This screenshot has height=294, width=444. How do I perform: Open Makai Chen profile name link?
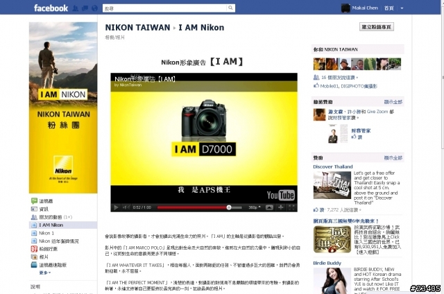365,8
